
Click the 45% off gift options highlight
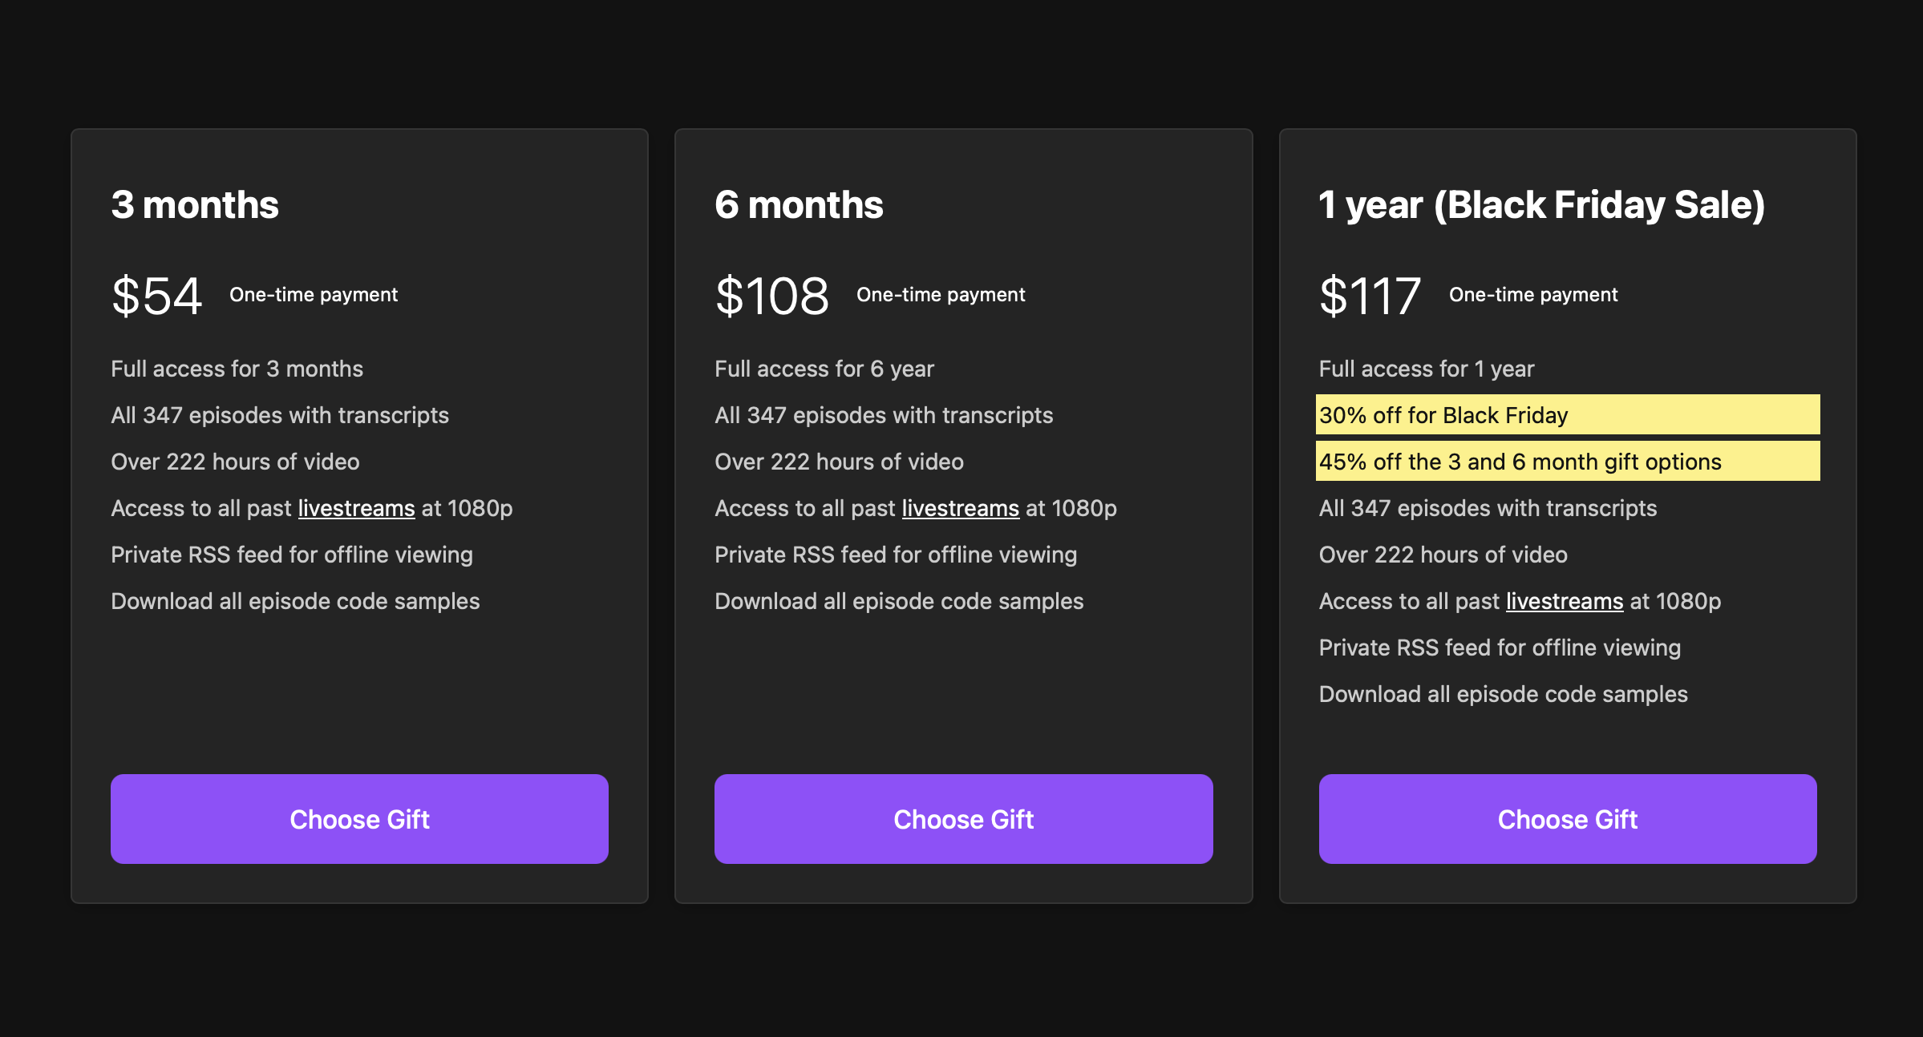[1520, 462]
